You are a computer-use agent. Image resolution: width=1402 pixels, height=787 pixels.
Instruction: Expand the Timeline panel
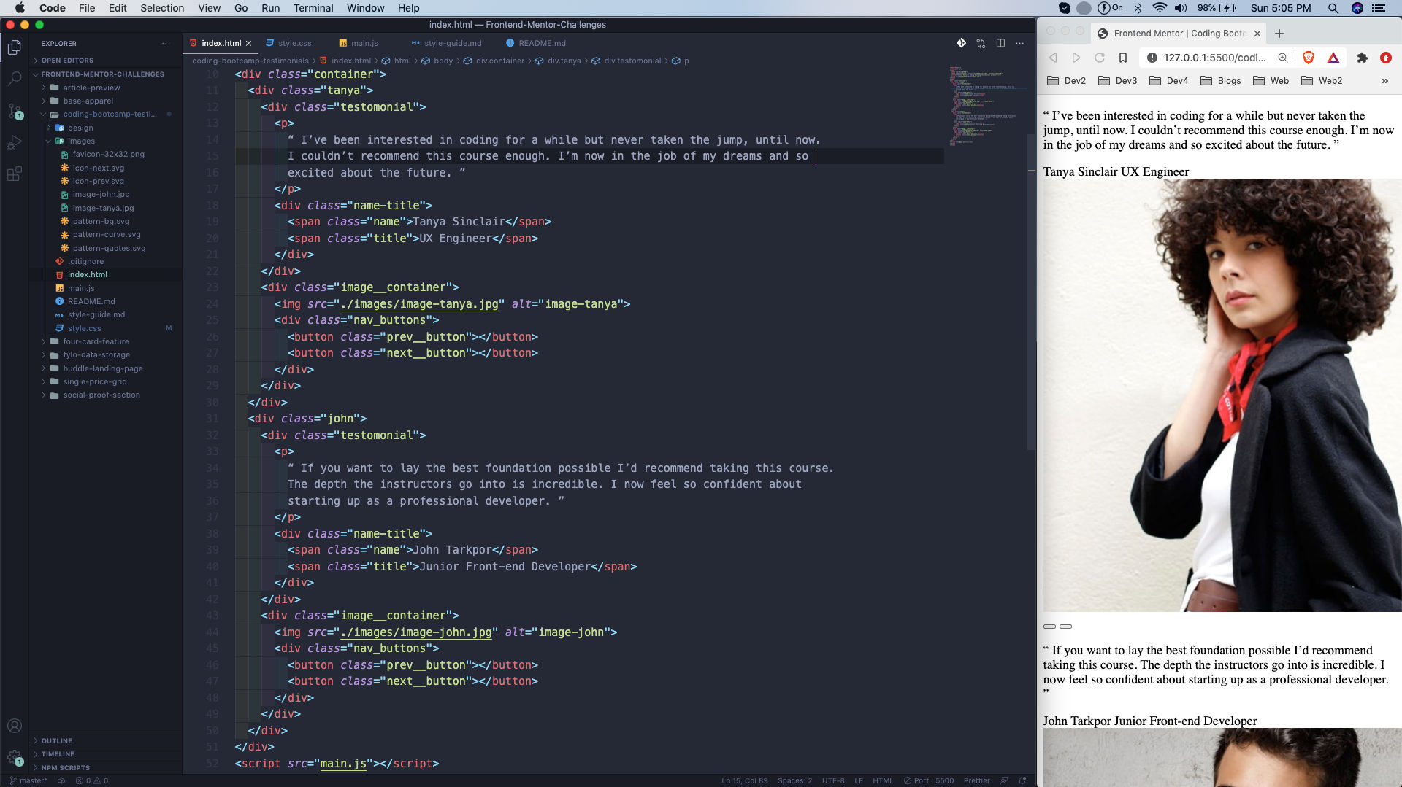[105, 754]
